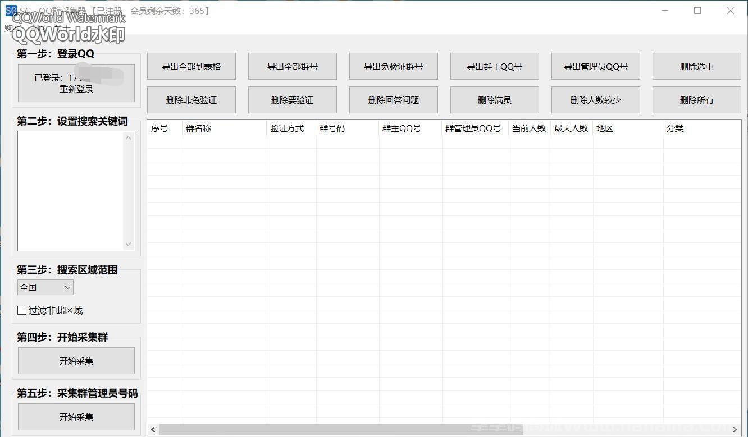Screen dimensions: 748x437
Task: Click the 分类 column header
Action: click(x=702, y=128)
